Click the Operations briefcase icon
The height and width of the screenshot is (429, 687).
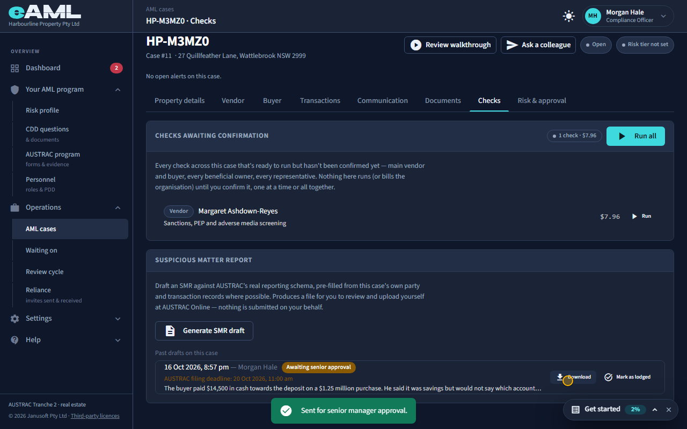(x=14, y=208)
